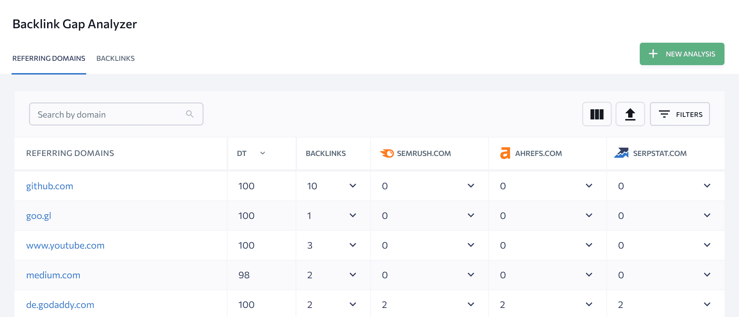
Task: Click the Backlink Gap Analyzer title
Action: coord(75,24)
